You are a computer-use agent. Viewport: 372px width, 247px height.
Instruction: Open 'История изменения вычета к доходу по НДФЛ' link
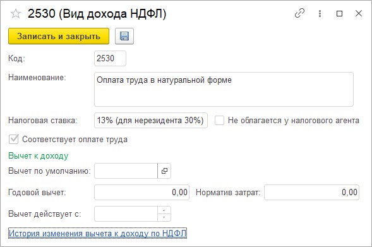click(x=97, y=234)
